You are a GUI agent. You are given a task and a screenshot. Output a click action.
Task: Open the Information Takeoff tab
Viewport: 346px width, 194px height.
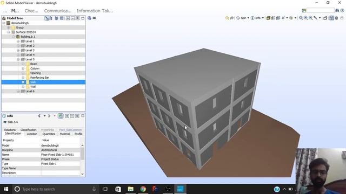pos(95,11)
